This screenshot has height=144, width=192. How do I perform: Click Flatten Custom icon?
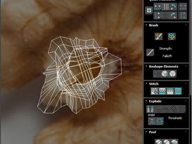point(182,109)
